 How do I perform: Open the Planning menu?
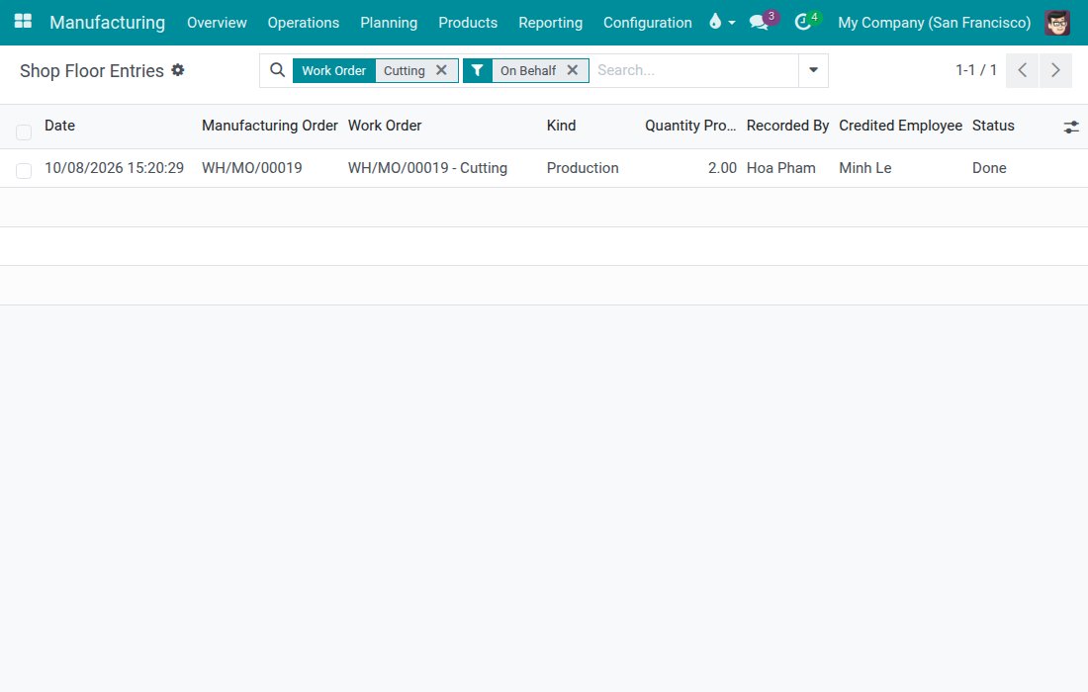[x=389, y=22]
